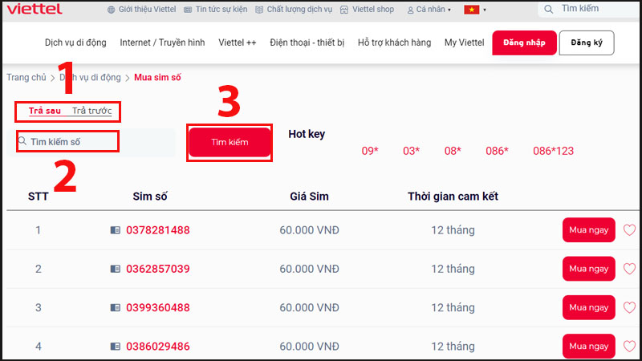Click the icon beside Chất lượng dịch vụ
The width and height of the screenshot is (642, 361).
pyautogui.click(x=259, y=10)
